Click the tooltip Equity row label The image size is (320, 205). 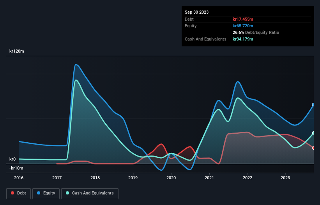(191, 26)
